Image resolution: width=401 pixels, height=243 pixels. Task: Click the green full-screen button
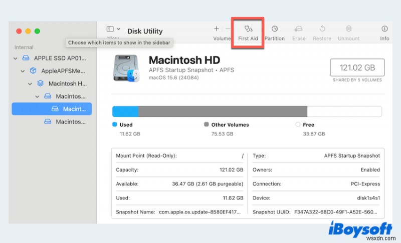tap(37, 31)
